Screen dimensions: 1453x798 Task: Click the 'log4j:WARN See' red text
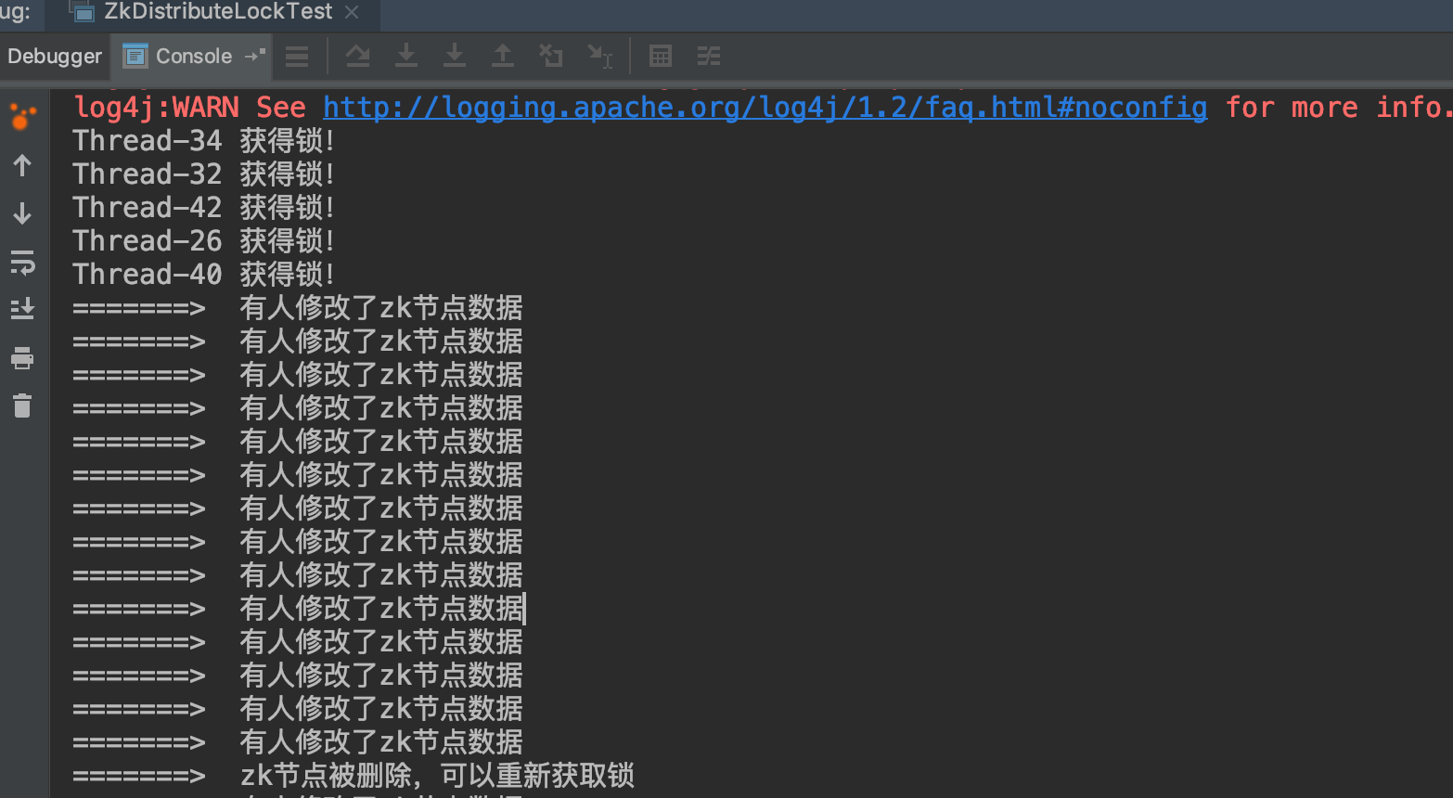point(189,108)
